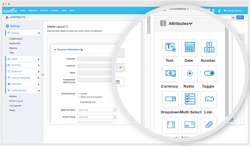Expand the General settings section
Image resolution: width=250 pixels, height=146 pixels.
pyautogui.click(x=23, y=33)
